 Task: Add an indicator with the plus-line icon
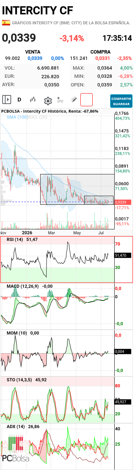[x=61, y=100]
